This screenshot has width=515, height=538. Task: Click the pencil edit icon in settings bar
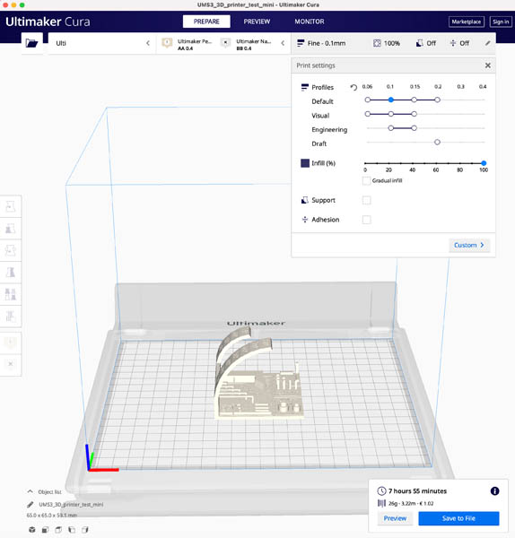click(487, 43)
